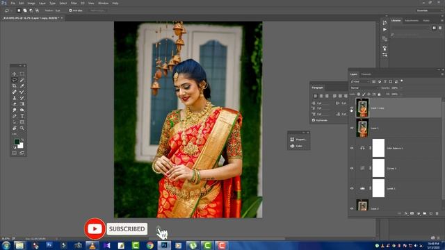The width and height of the screenshot is (445, 250).
Task: Click the Select and Mask button
Action: pyautogui.click(x=97, y=10)
